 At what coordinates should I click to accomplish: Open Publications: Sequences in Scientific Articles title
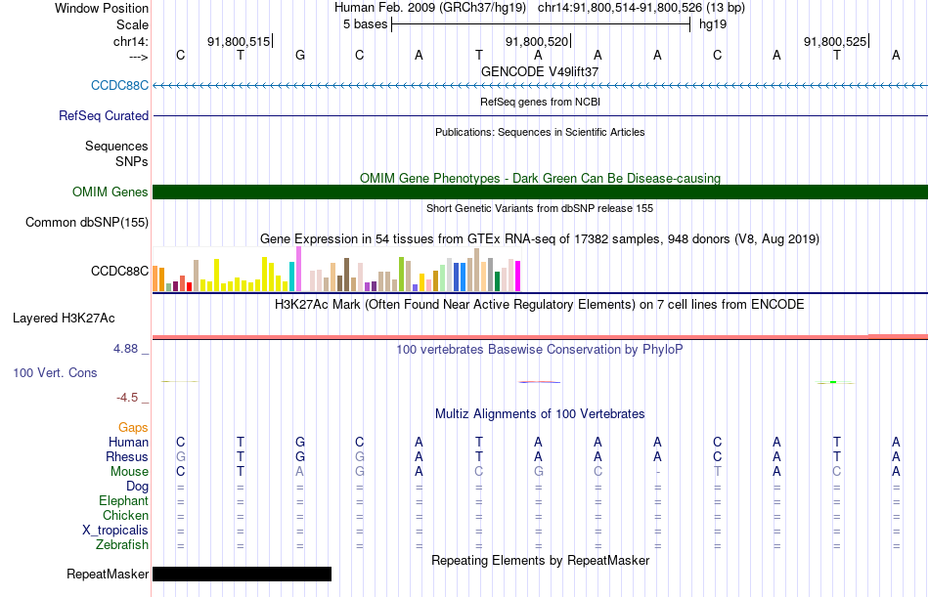540,132
